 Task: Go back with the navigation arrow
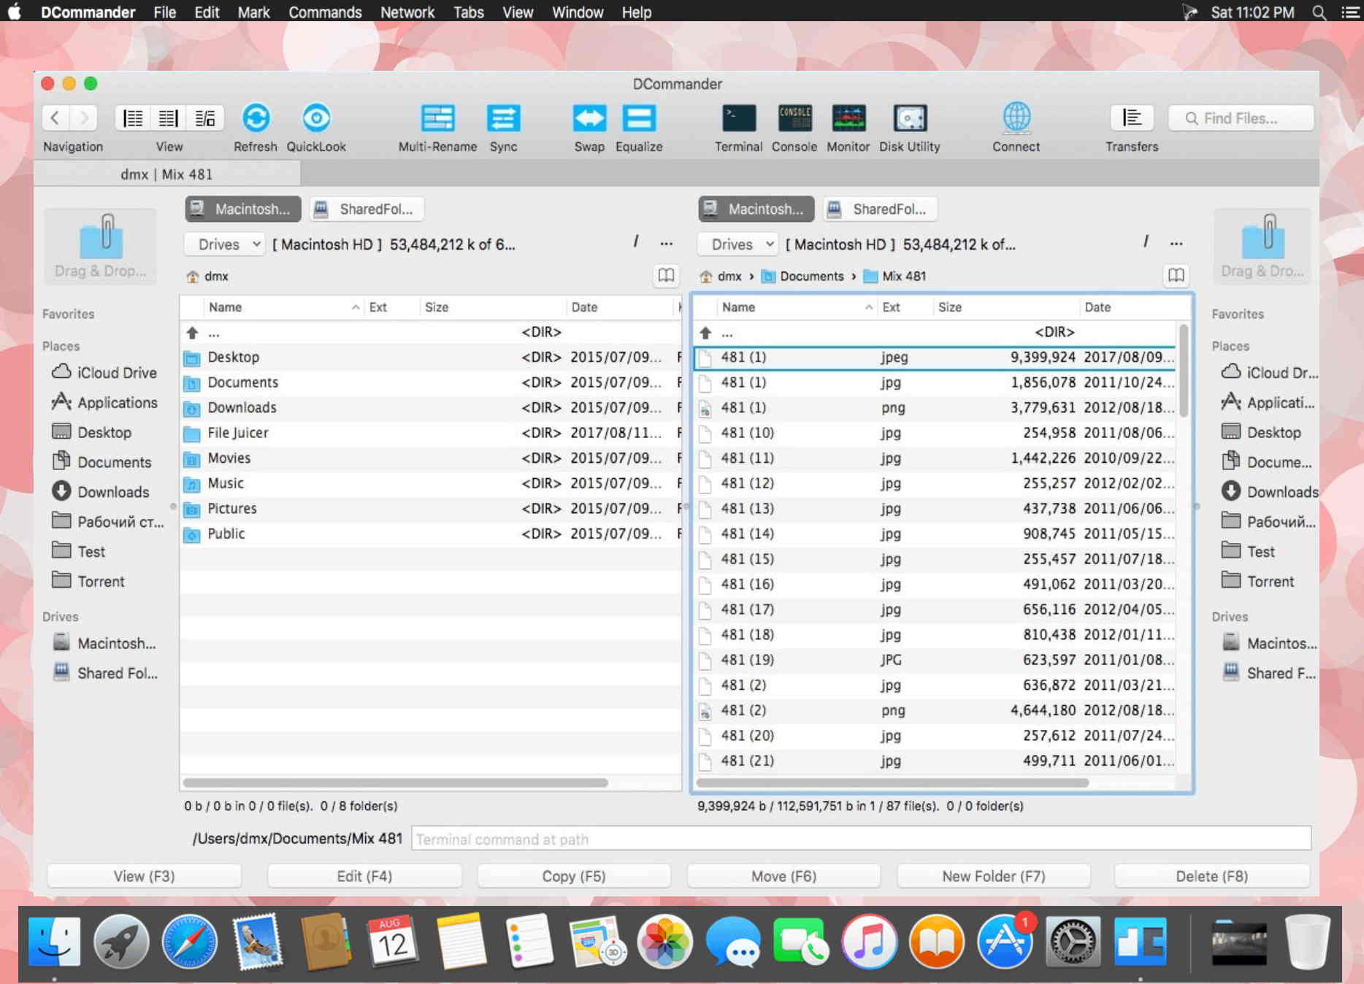pos(55,118)
